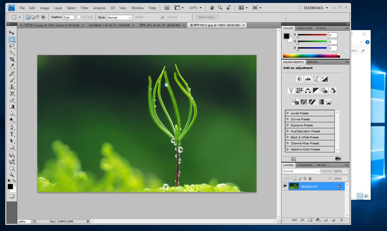The image size is (387, 231).
Task: Click the Feather input field
Action: click(x=69, y=17)
